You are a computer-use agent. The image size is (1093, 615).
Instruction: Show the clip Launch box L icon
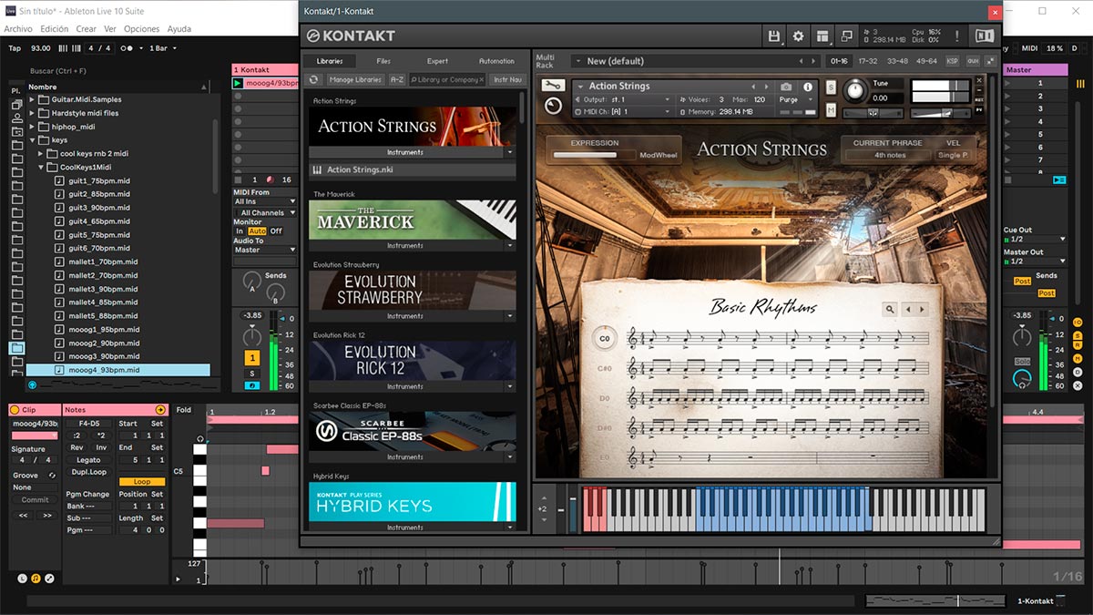[23, 579]
